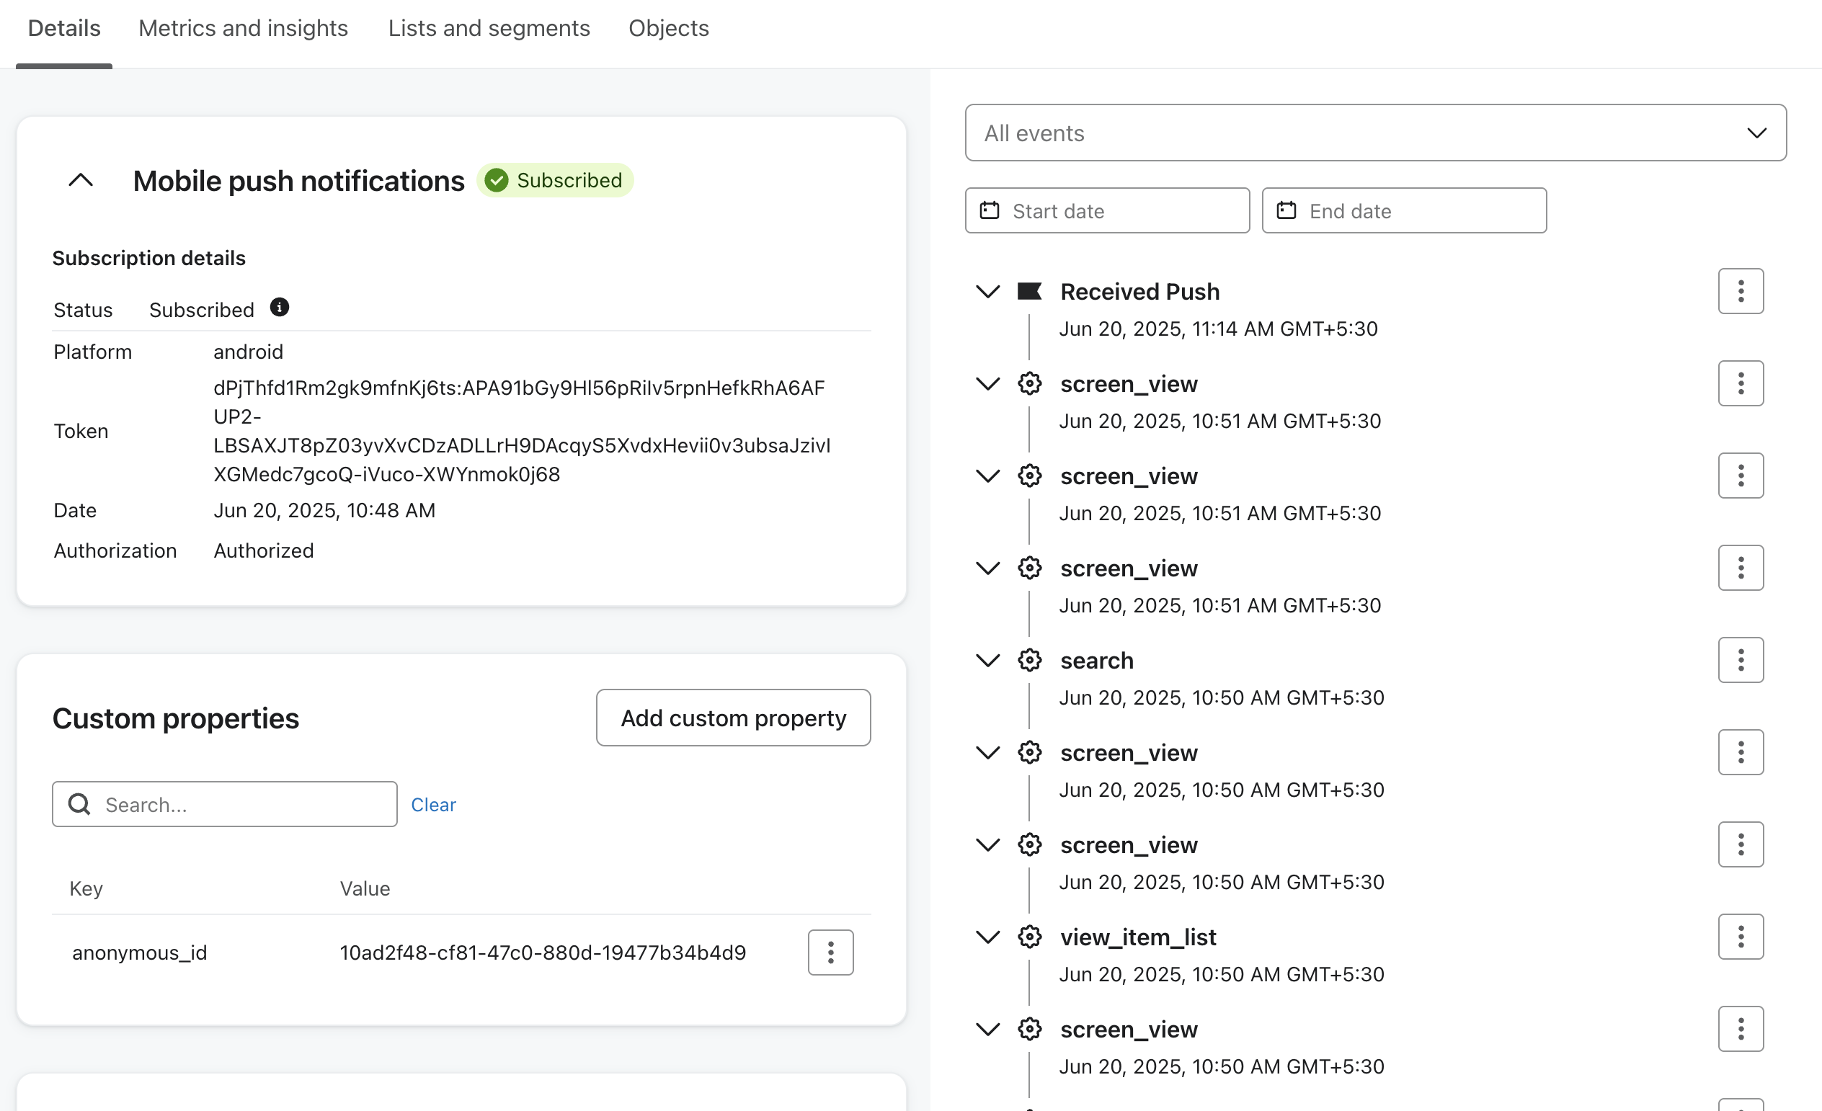This screenshot has width=1822, height=1111.
Task: Collapse the Mobile push notifications section
Action: click(81, 180)
